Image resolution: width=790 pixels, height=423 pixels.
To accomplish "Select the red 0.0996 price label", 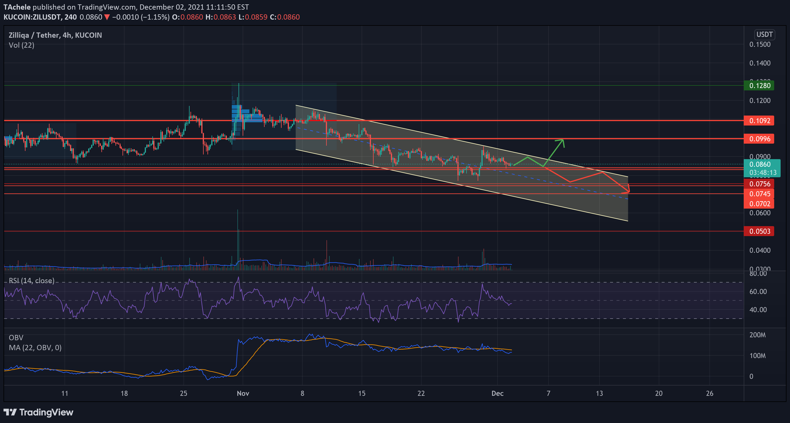I will (759, 139).
